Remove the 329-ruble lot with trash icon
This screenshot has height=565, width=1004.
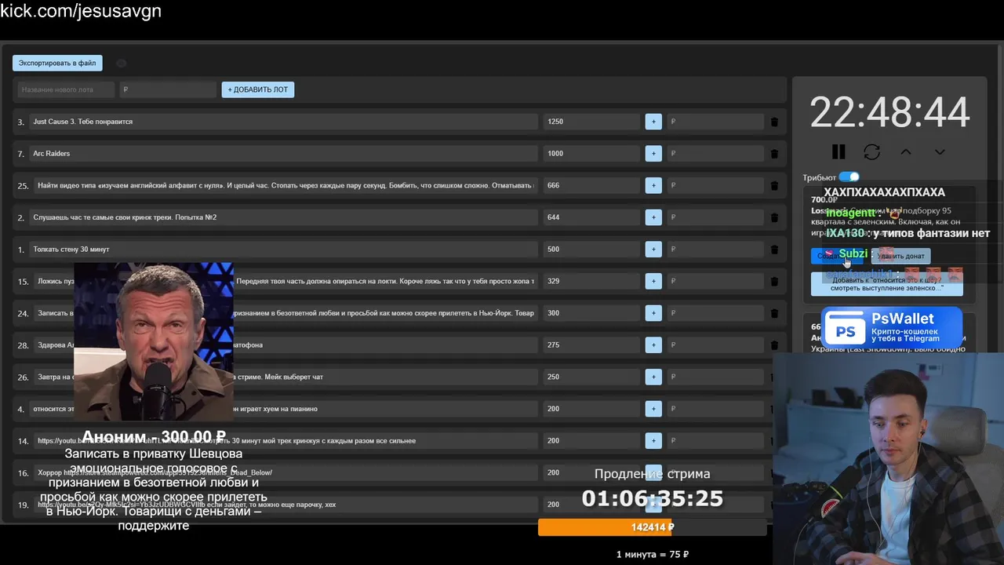774,281
